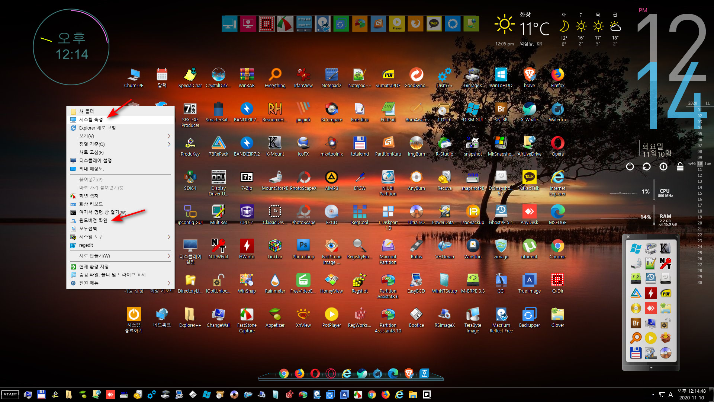714x402 pixels.
Task: Show hidden system tray icons arrow
Action: 653,395
